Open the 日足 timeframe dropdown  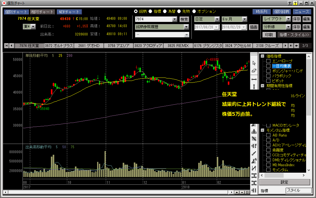coord(217,19)
